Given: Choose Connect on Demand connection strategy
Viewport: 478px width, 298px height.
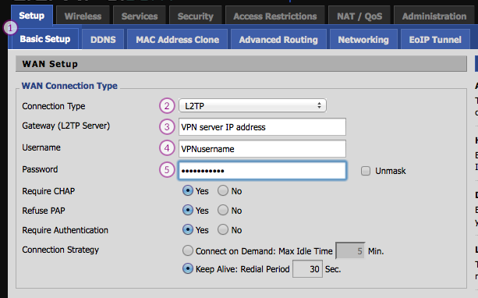Looking at the screenshot, I should tap(187, 250).
